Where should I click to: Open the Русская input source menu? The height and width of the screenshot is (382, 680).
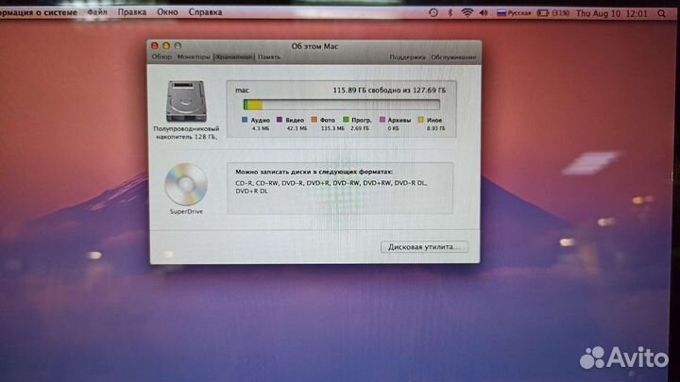(514, 13)
